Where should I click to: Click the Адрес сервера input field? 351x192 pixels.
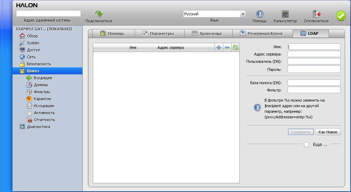coord(314,54)
